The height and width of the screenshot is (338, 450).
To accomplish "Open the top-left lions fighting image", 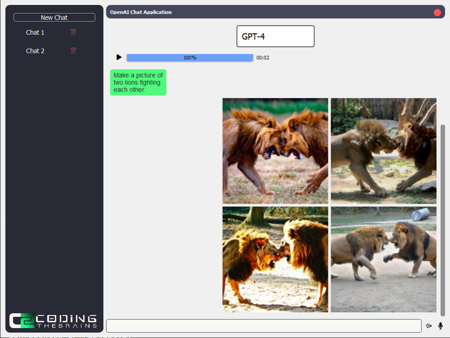I will pos(275,151).
